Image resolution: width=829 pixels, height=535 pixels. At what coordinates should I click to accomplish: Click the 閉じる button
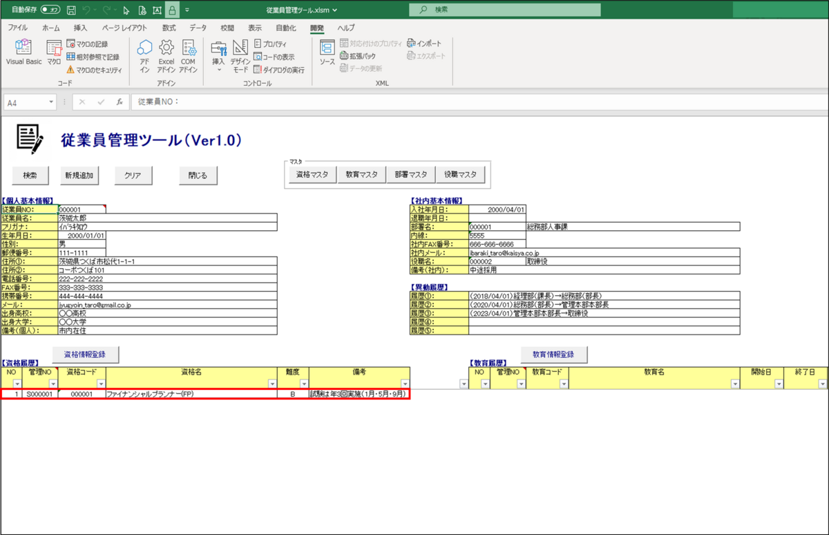[x=198, y=176]
